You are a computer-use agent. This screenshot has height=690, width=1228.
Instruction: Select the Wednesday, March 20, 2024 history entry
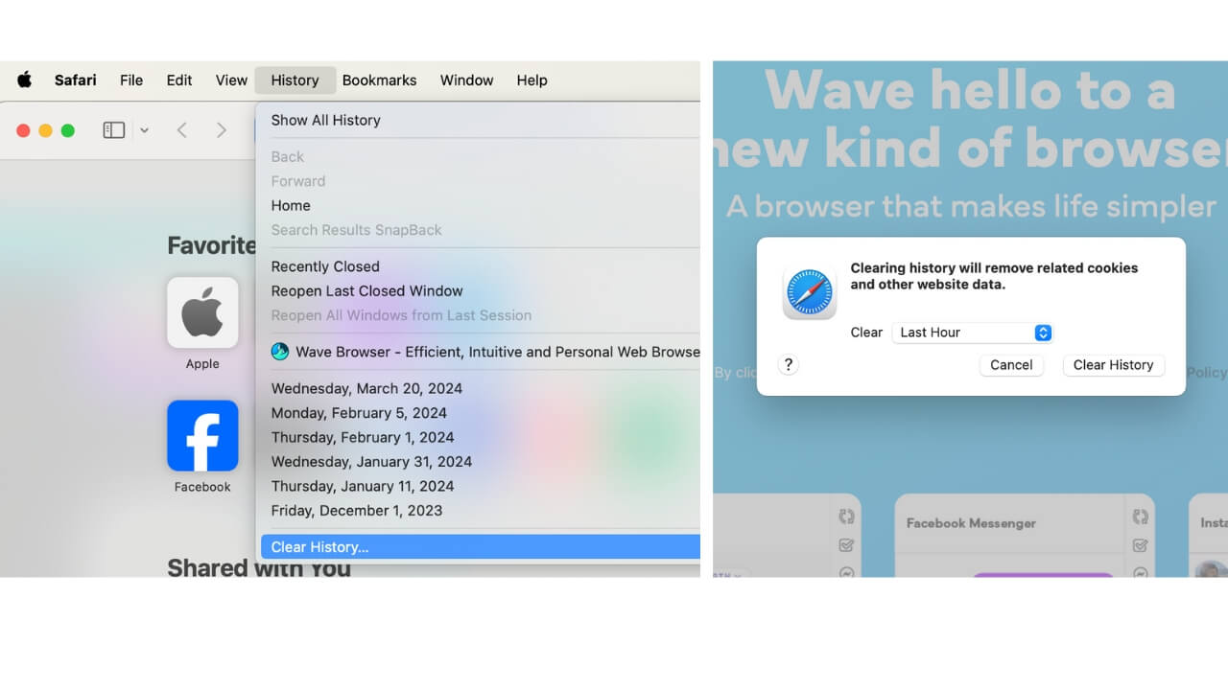coord(366,388)
